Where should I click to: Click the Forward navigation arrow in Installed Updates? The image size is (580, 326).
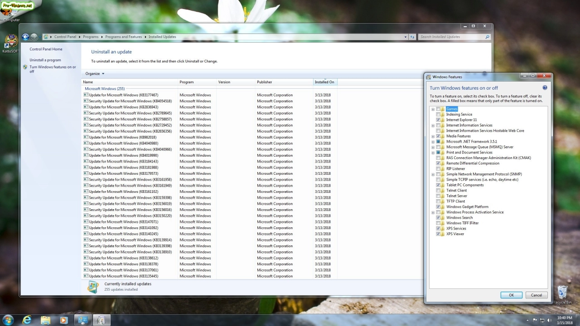pos(34,37)
